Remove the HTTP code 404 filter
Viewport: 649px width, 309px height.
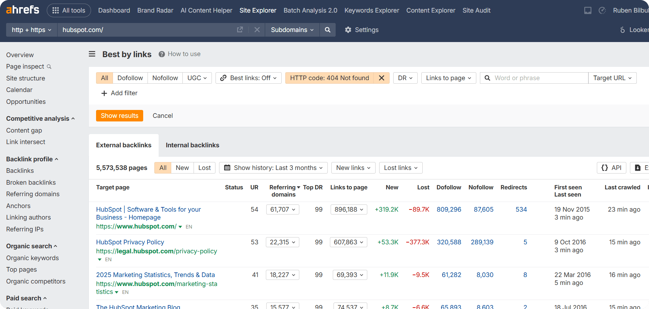(381, 78)
